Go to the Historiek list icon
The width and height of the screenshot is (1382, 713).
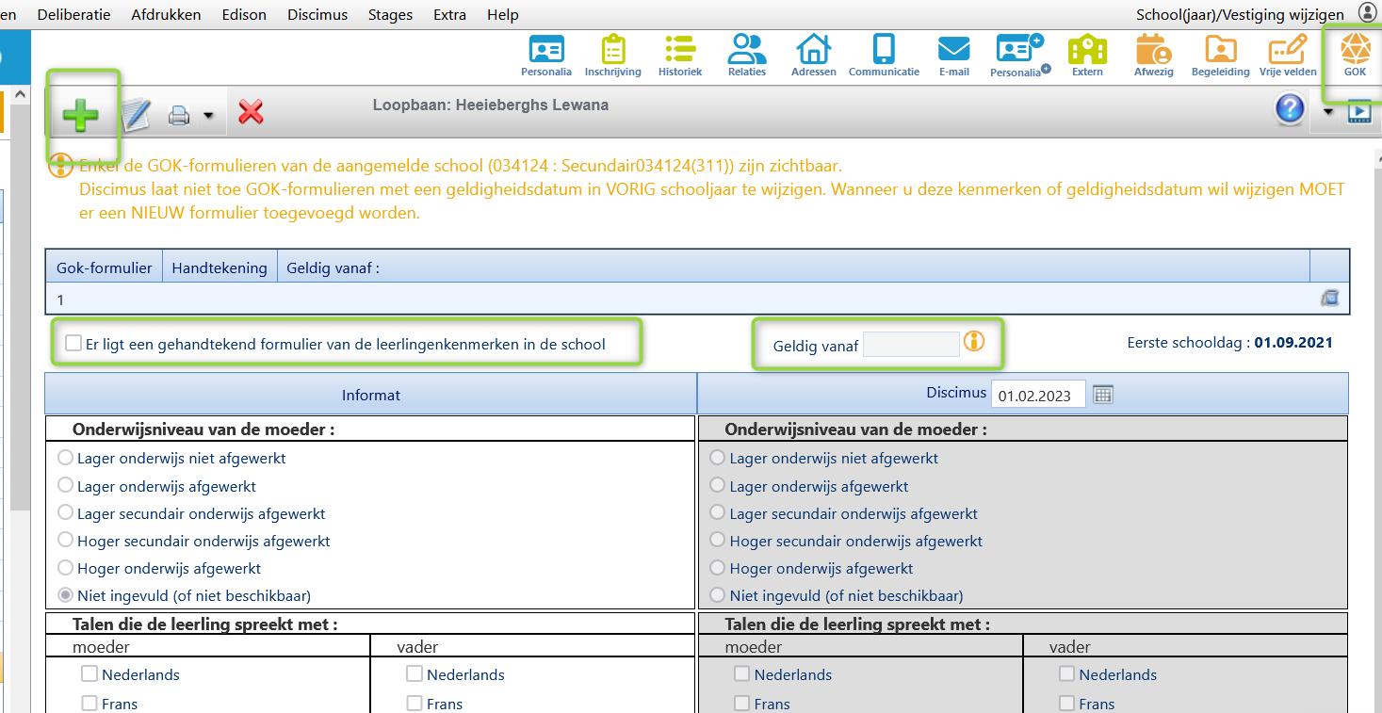coord(679,56)
